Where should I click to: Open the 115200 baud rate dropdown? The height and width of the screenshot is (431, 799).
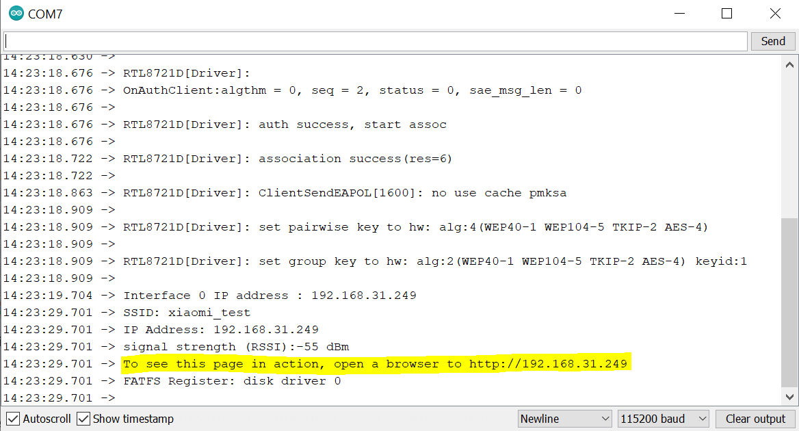[663, 419]
